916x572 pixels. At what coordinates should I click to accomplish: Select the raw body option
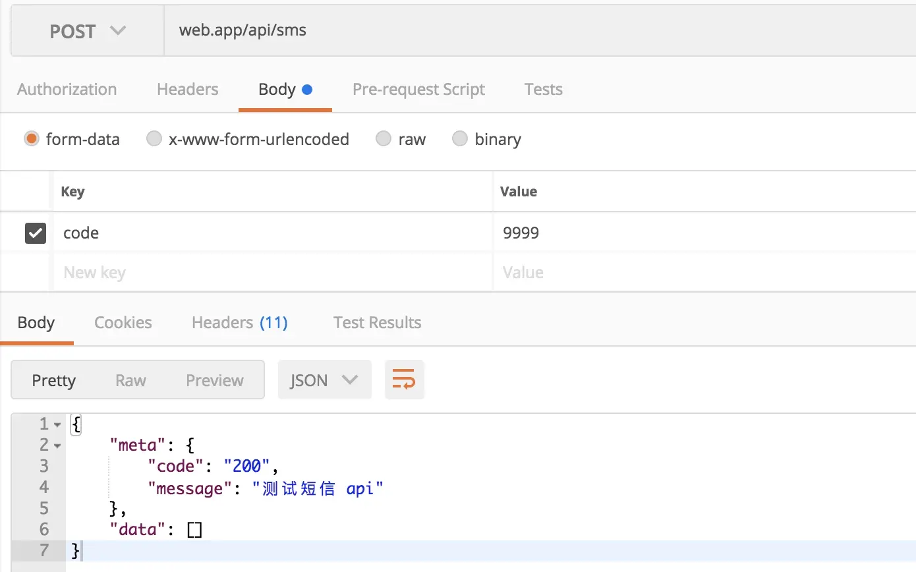pyautogui.click(x=384, y=139)
